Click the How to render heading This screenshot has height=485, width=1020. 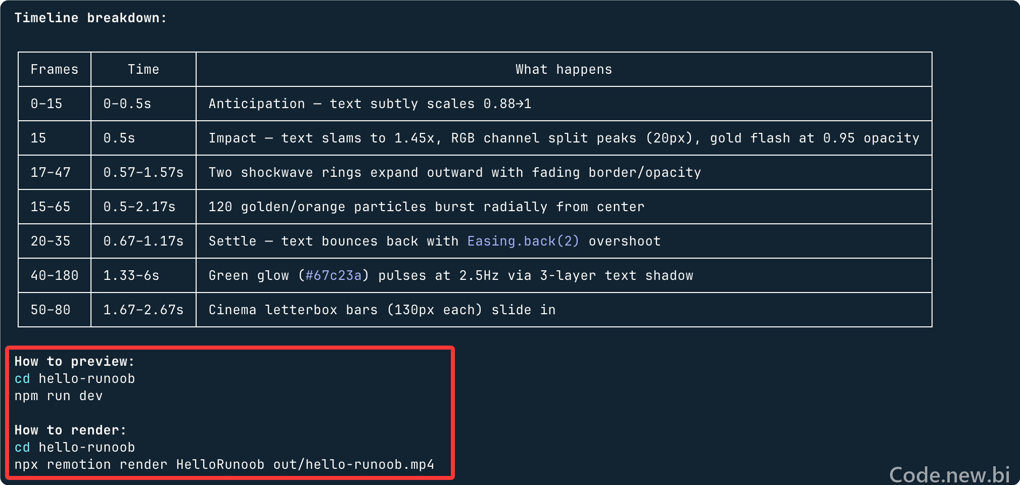coord(70,430)
